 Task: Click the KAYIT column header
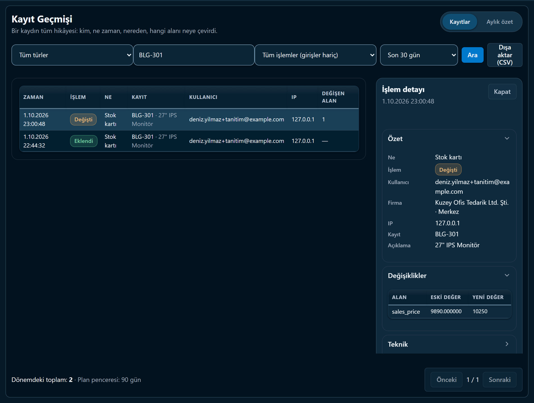pyautogui.click(x=139, y=97)
